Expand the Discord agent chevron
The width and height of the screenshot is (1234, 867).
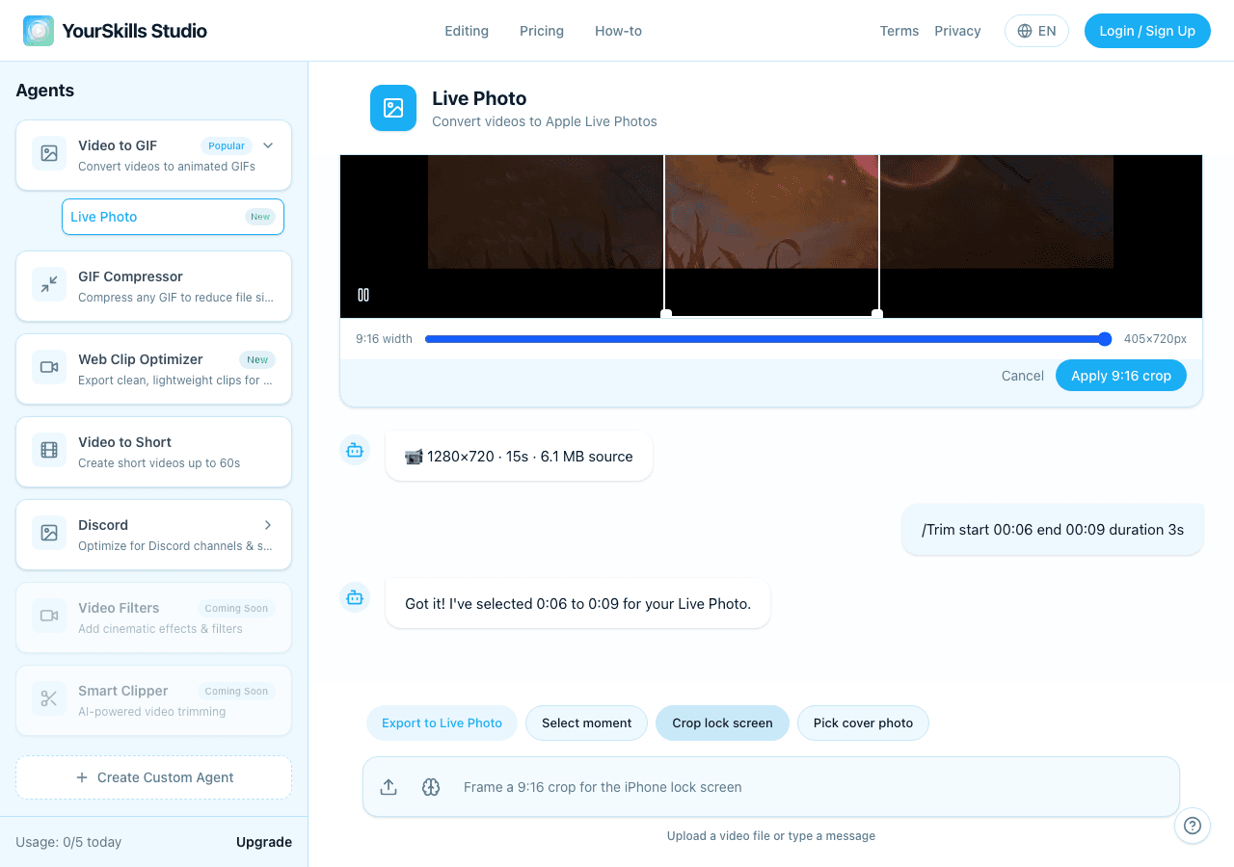[268, 525]
